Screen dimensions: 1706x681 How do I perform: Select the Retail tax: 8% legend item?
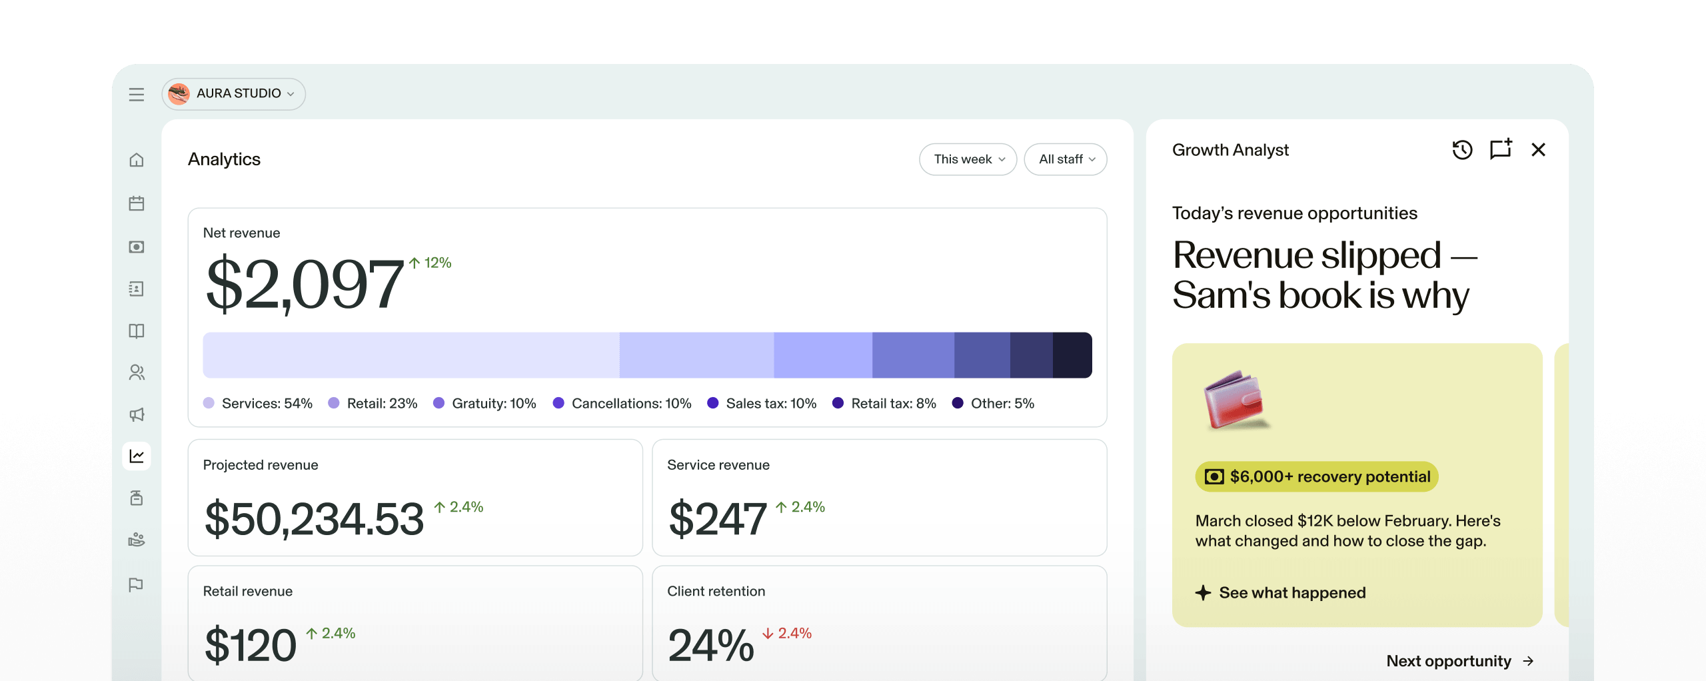tap(884, 403)
